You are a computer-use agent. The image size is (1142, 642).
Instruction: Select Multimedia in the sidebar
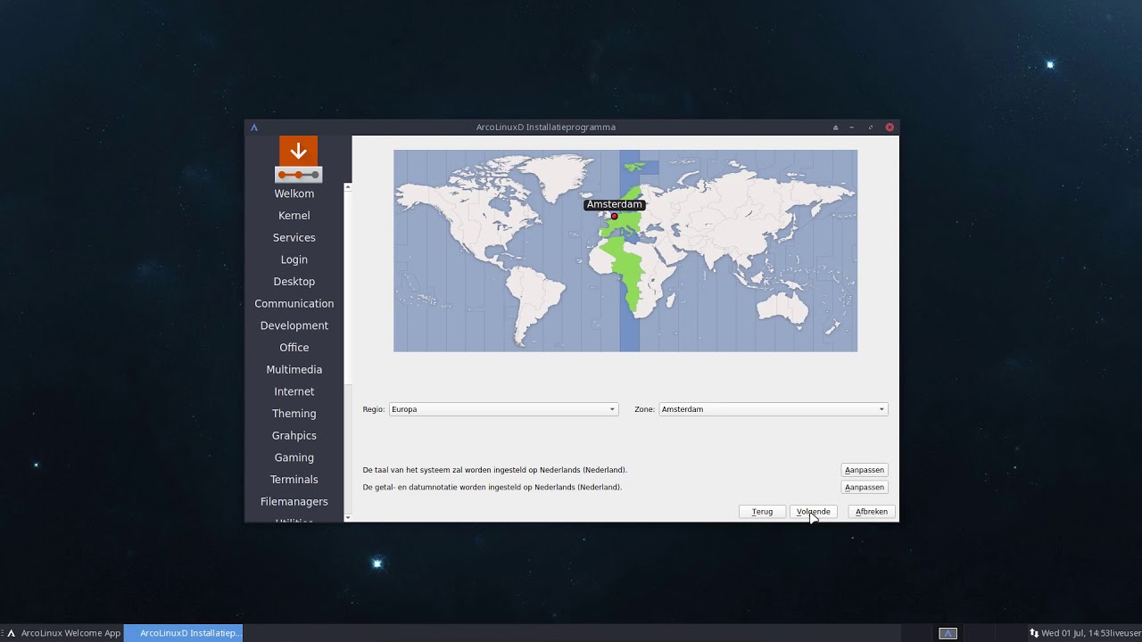coord(294,369)
